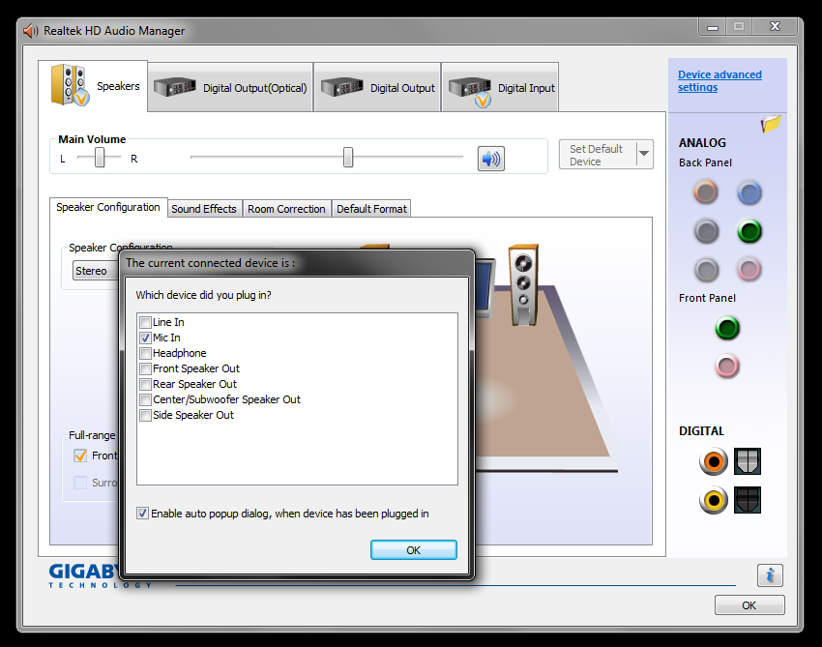
Task: Check Center/Subwoofer Speaker Out option
Action: 145,399
